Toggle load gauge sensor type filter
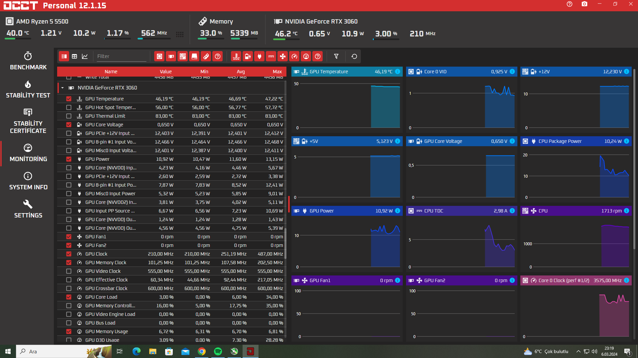638x358 pixels. coord(306,56)
